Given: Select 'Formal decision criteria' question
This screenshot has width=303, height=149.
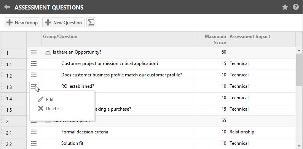Looking at the screenshot, I should pyautogui.click(x=85, y=132).
